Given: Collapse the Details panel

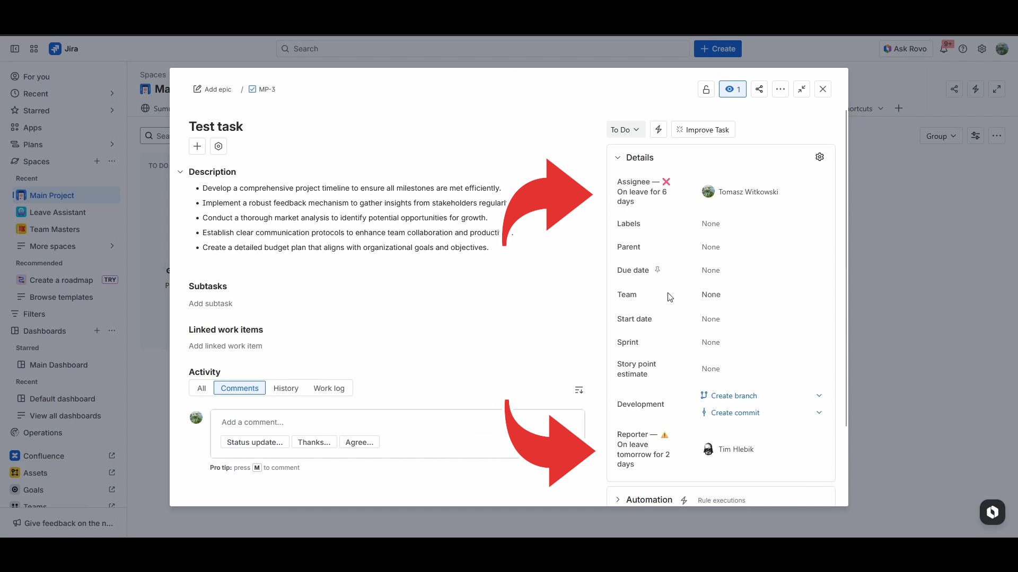Looking at the screenshot, I should coord(618,157).
